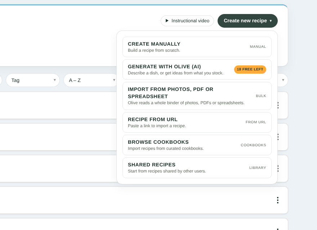317x230 pixels.
Task: Choose Recipe from URL option
Action: pyautogui.click(x=197, y=123)
